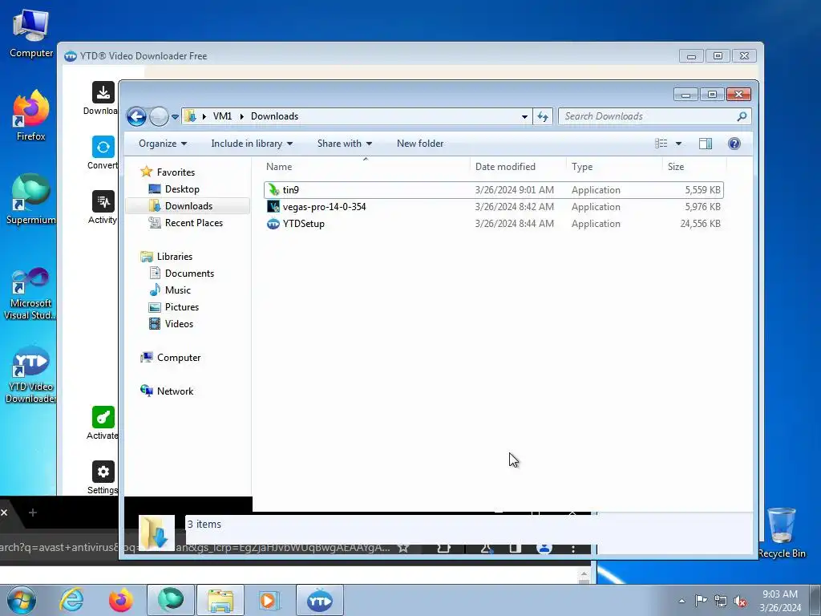821x616 pixels.
Task: Expand the address bar history dropdown
Action: 524,117
